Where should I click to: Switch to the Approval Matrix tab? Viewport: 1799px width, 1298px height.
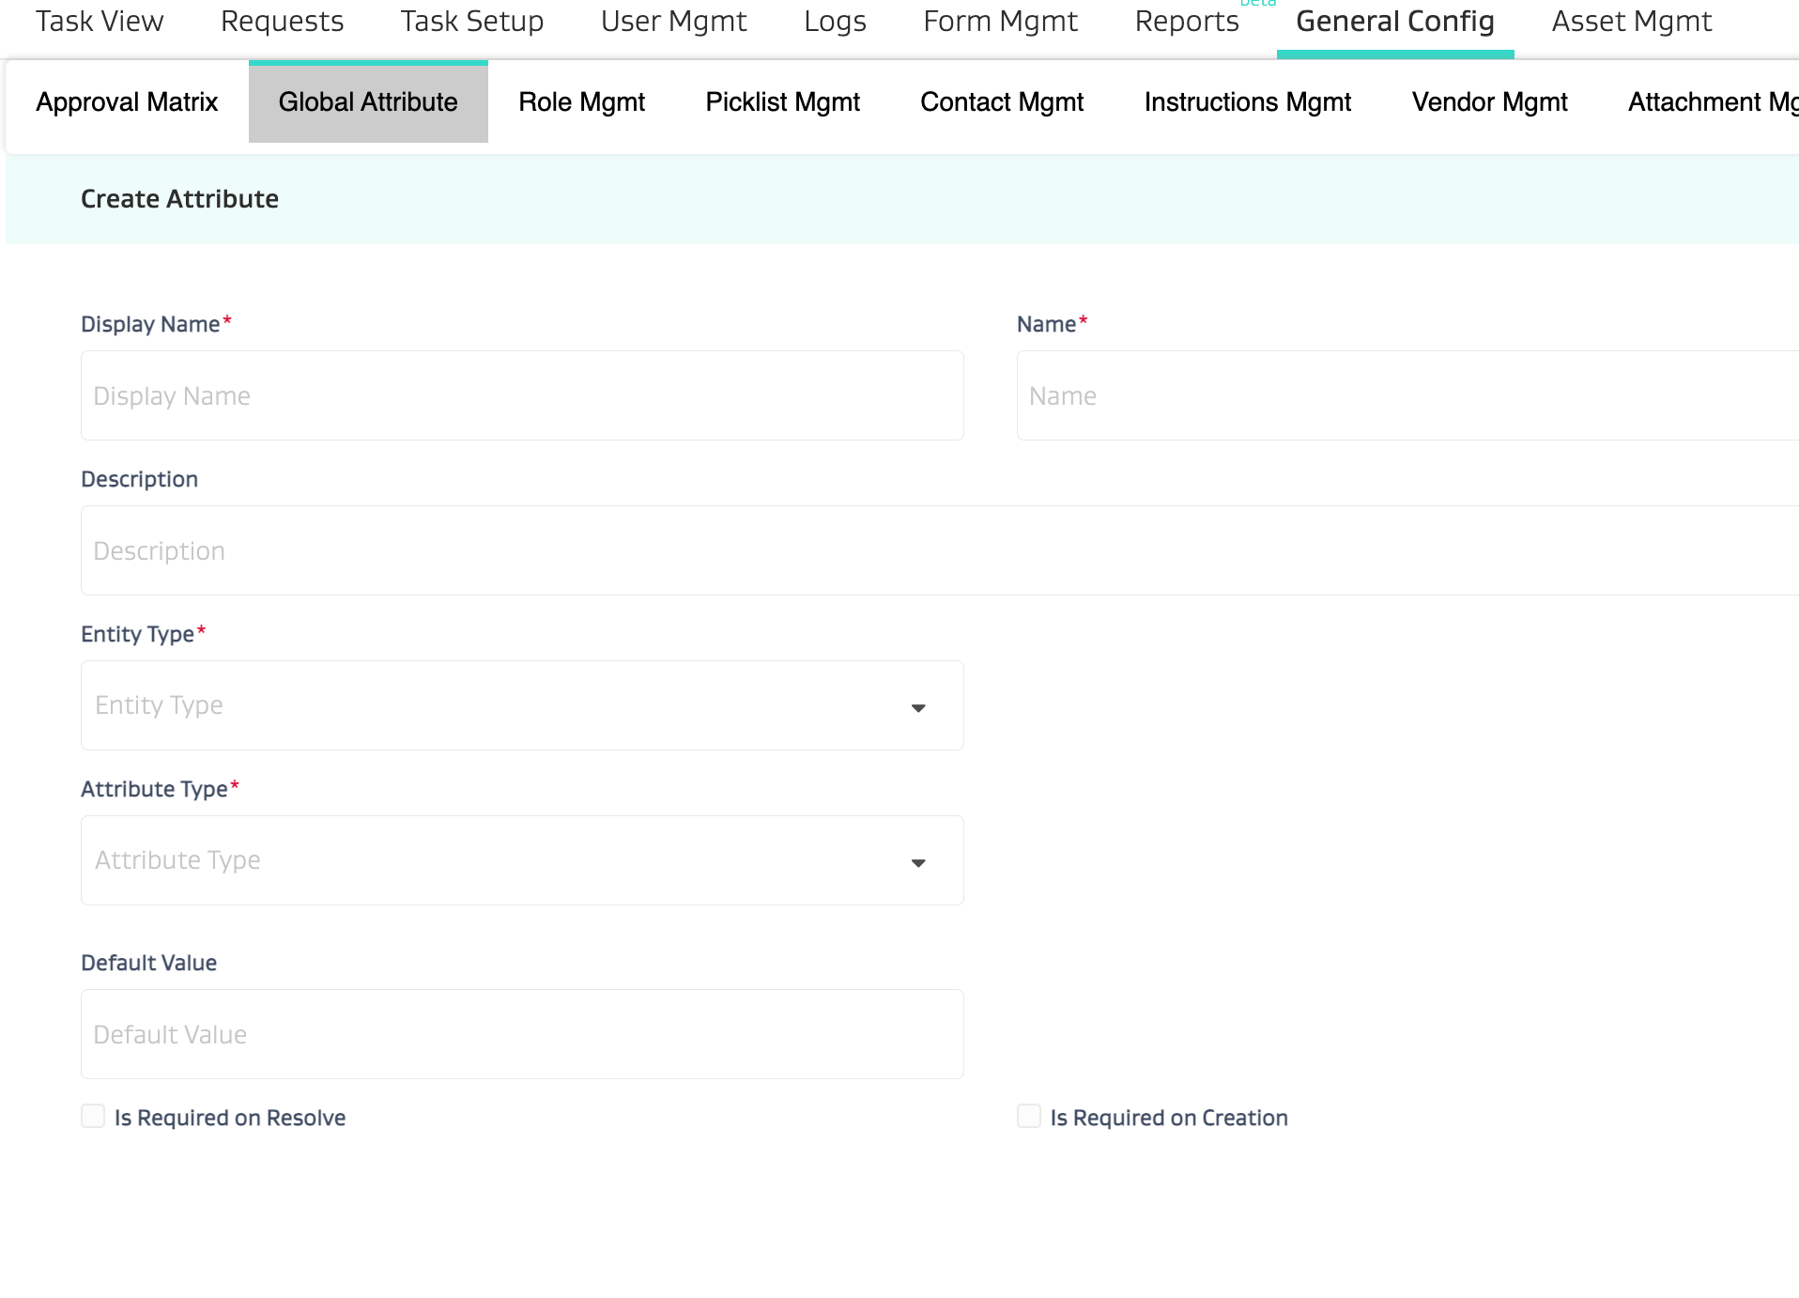click(x=127, y=101)
